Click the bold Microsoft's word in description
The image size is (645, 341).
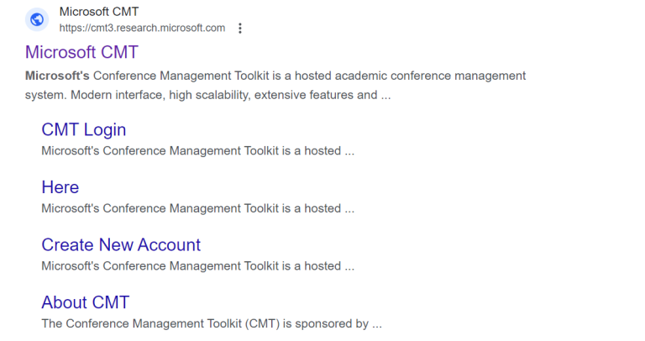point(57,76)
